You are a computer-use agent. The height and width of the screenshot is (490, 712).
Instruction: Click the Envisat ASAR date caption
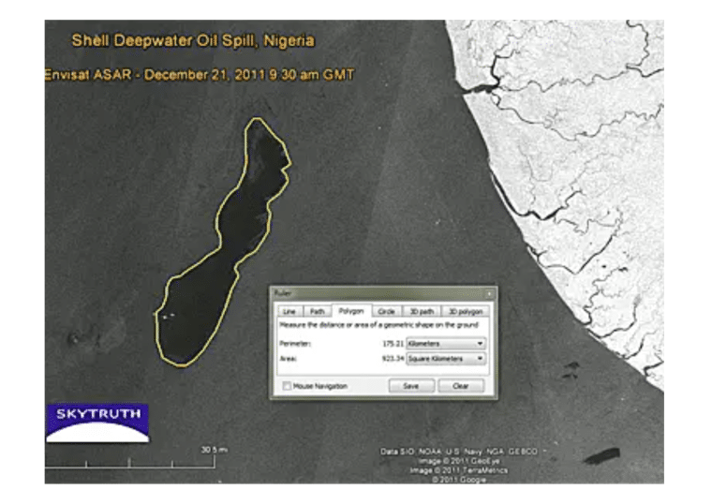pos(200,74)
